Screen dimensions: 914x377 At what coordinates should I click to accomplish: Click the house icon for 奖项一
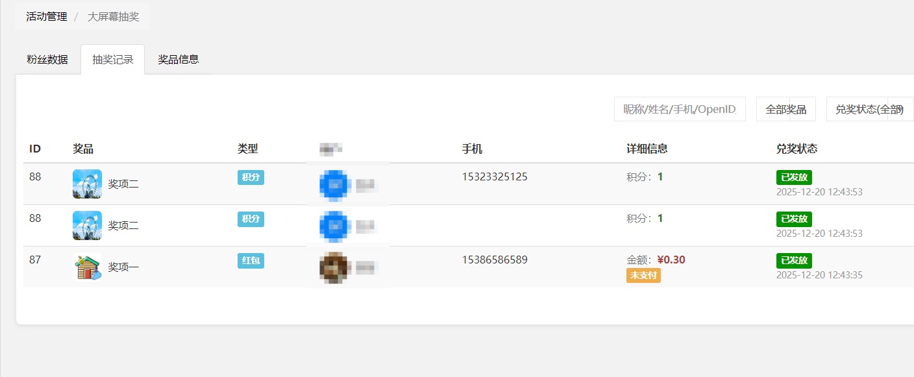87,267
